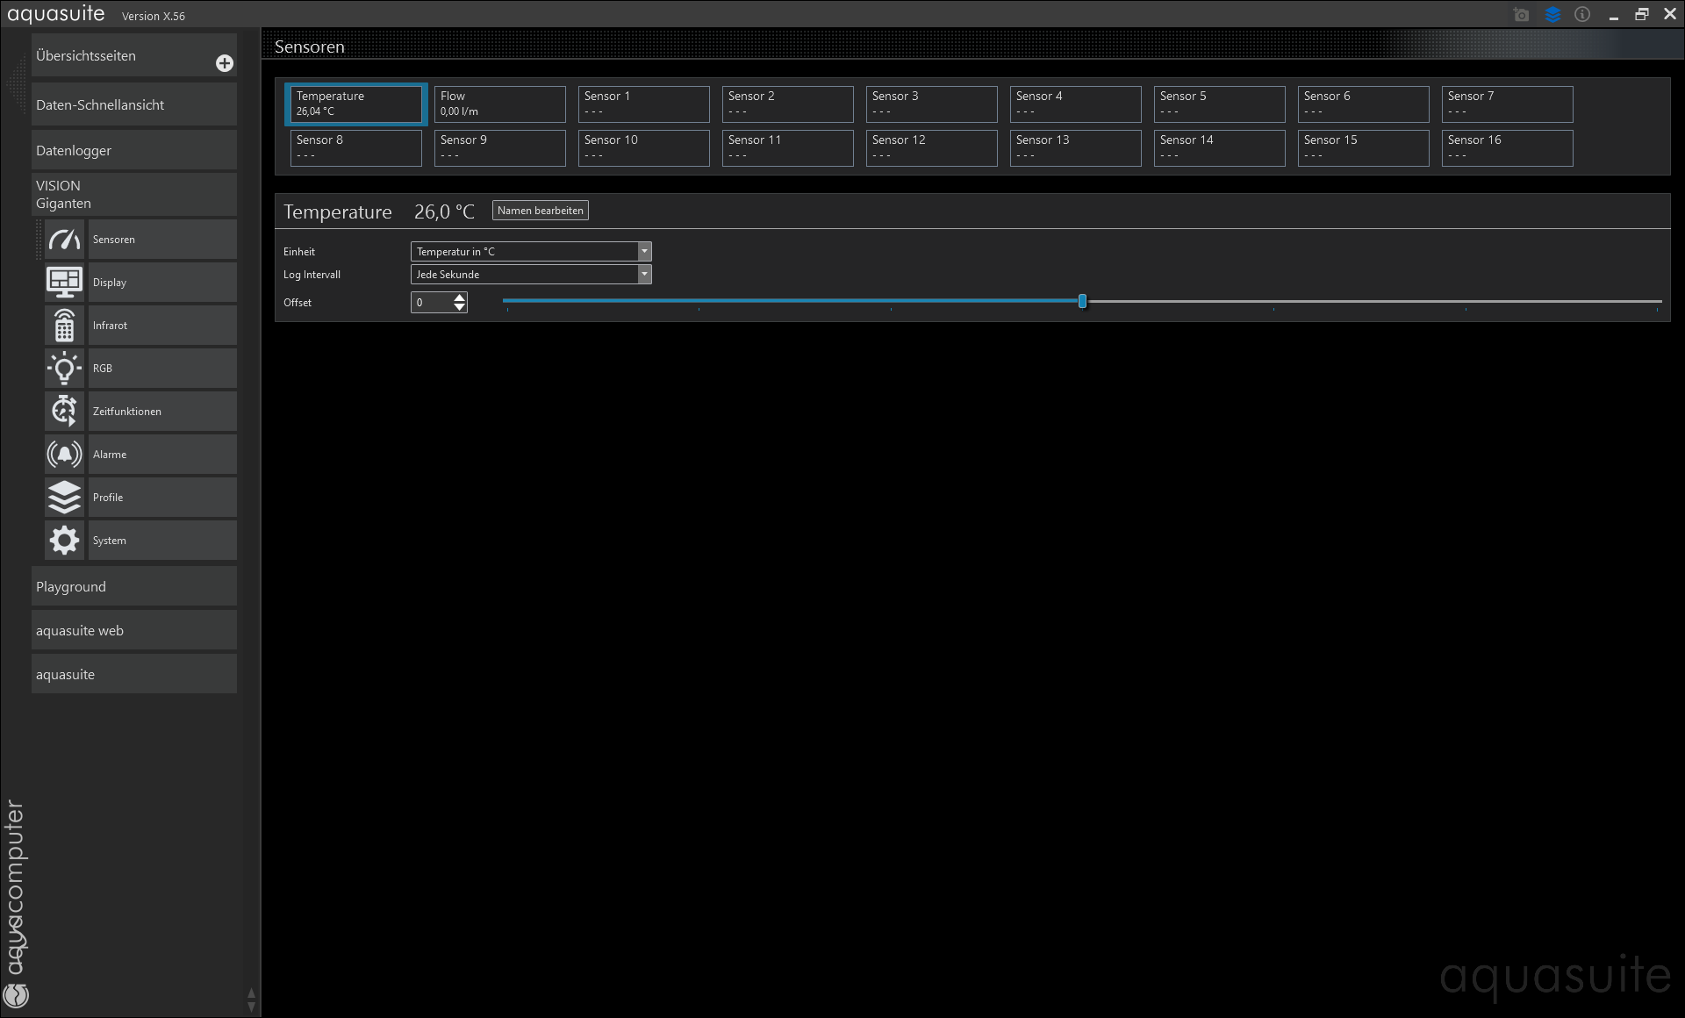Open Daten-Schnellansicht in sidebar
The width and height of the screenshot is (1685, 1018).
pos(133,105)
